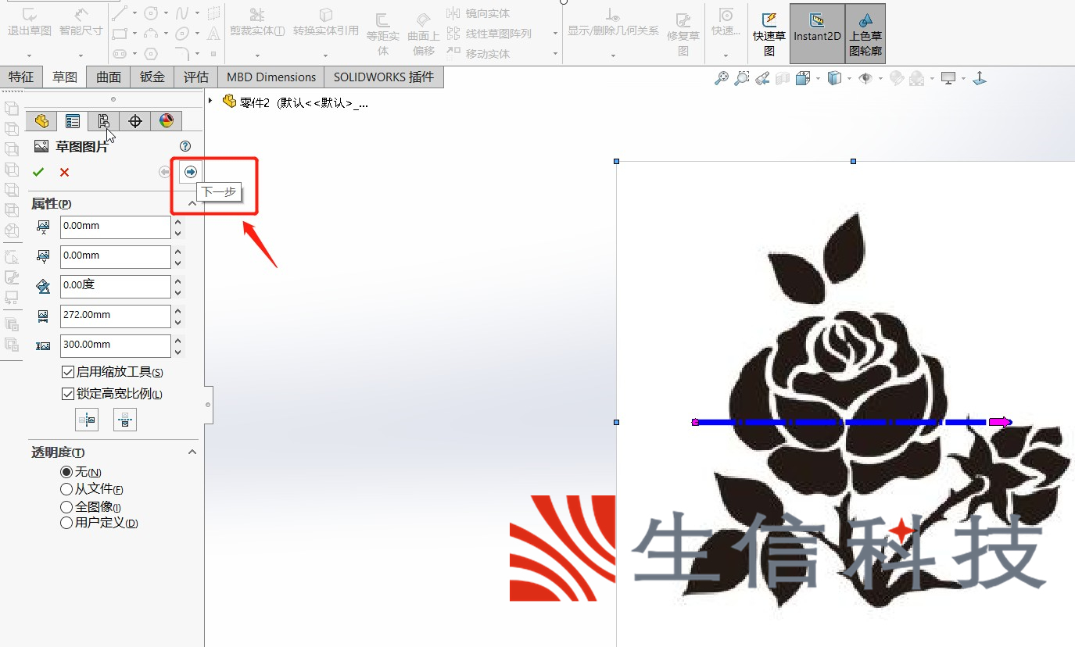Open the 草图 ribbon tab
The height and width of the screenshot is (647, 1075).
point(65,77)
